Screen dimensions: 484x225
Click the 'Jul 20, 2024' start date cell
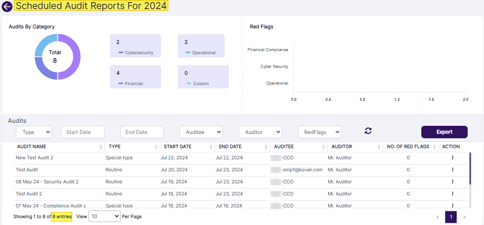(x=174, y=170)
